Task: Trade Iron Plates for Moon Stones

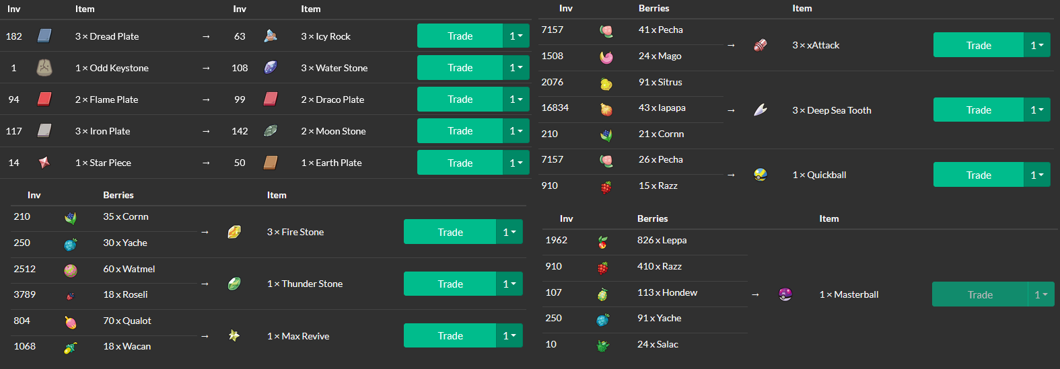Action: point(460,130)
